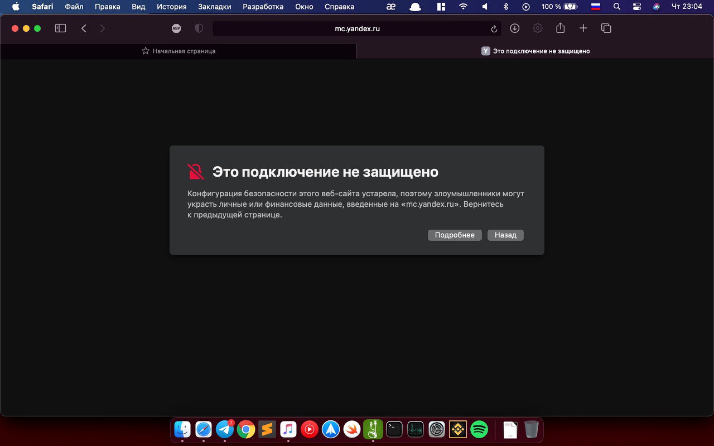Switch input source via Russian flag
This screenshot has height=446, width=714.
(x=596, y=7)
